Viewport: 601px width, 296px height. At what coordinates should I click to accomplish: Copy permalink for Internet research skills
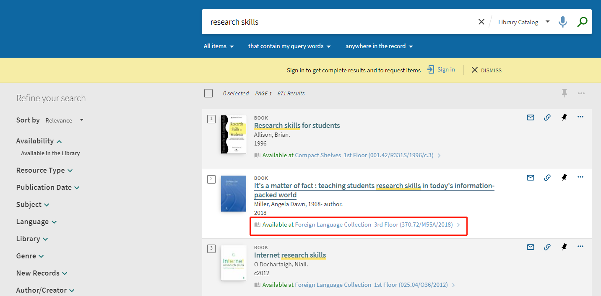547,247
